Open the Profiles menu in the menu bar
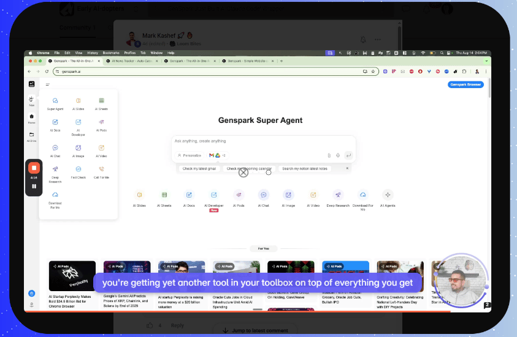 (130, 53)
